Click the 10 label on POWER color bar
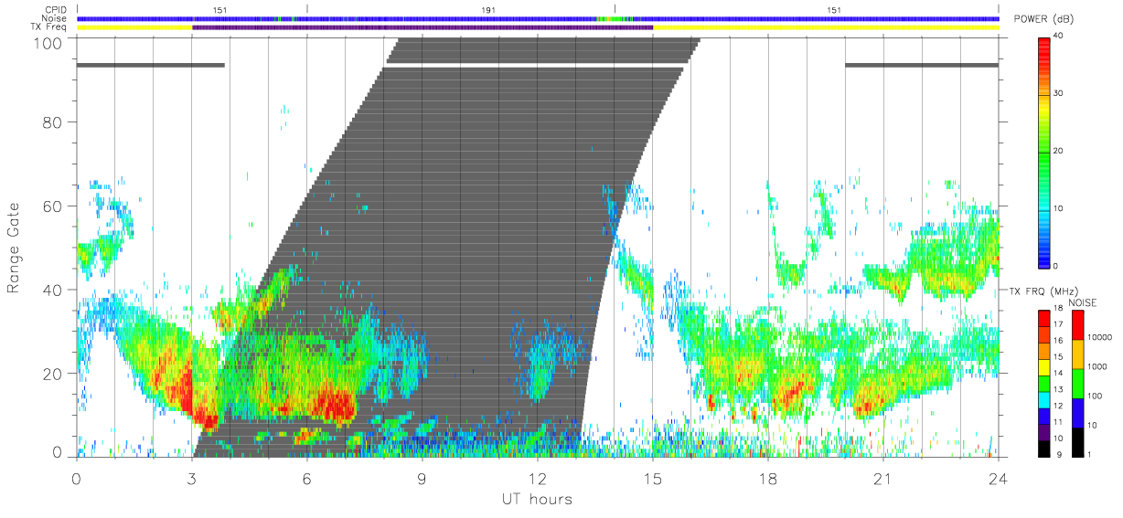 click(1059, 208)
